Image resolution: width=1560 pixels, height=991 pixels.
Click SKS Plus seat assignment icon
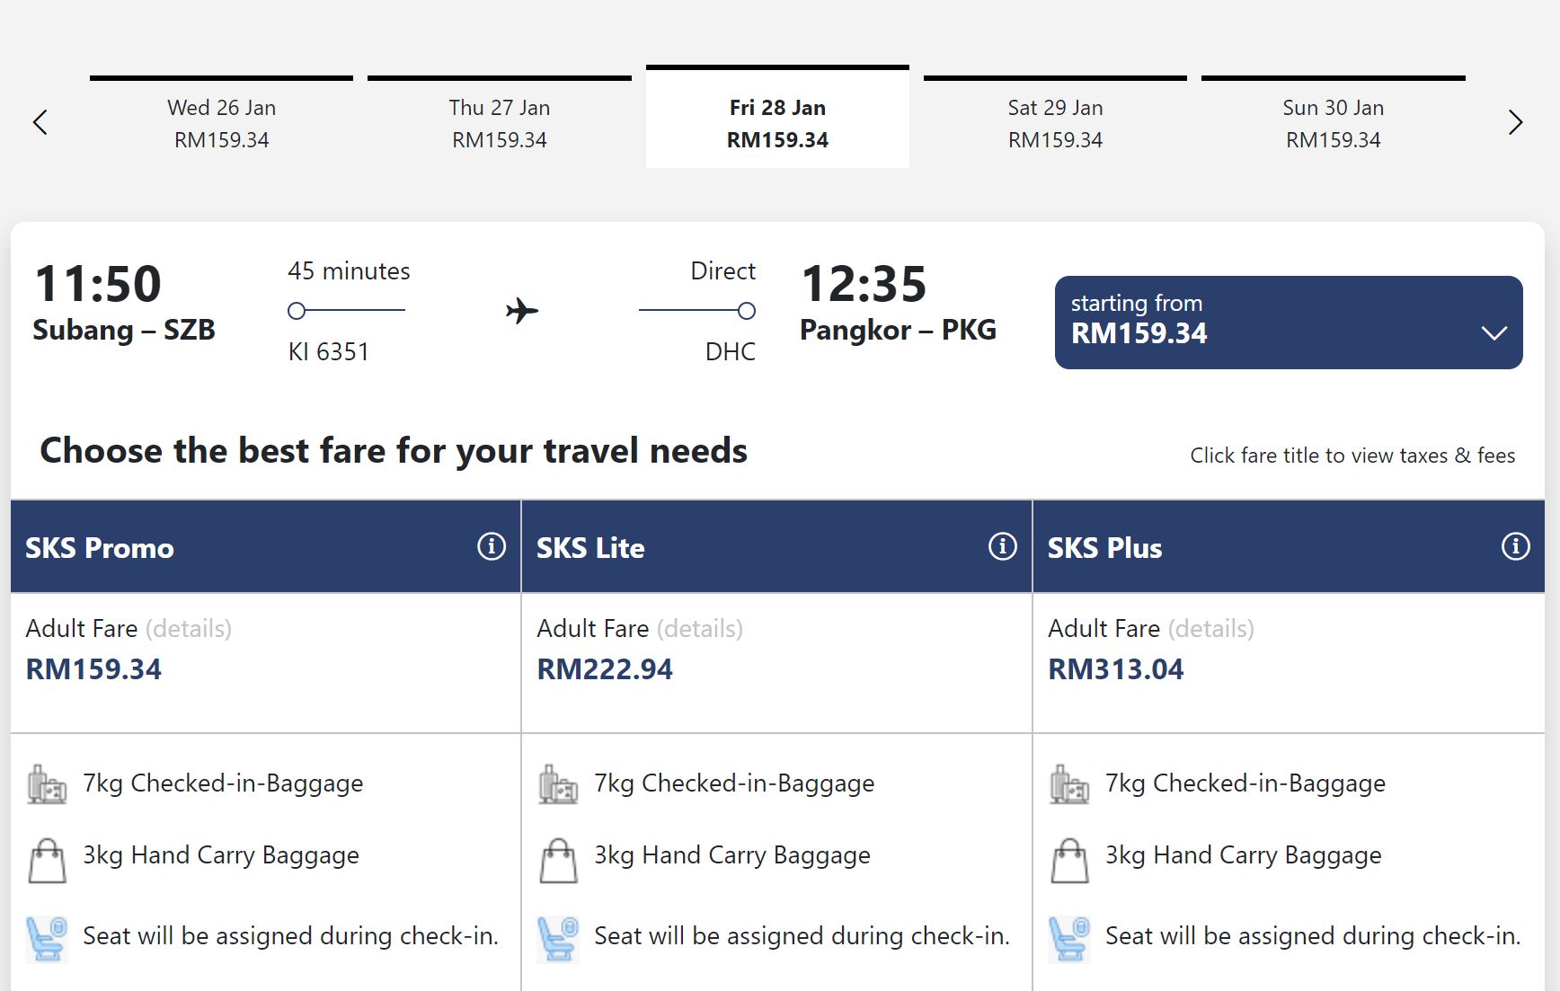(x=1069, y=939)
